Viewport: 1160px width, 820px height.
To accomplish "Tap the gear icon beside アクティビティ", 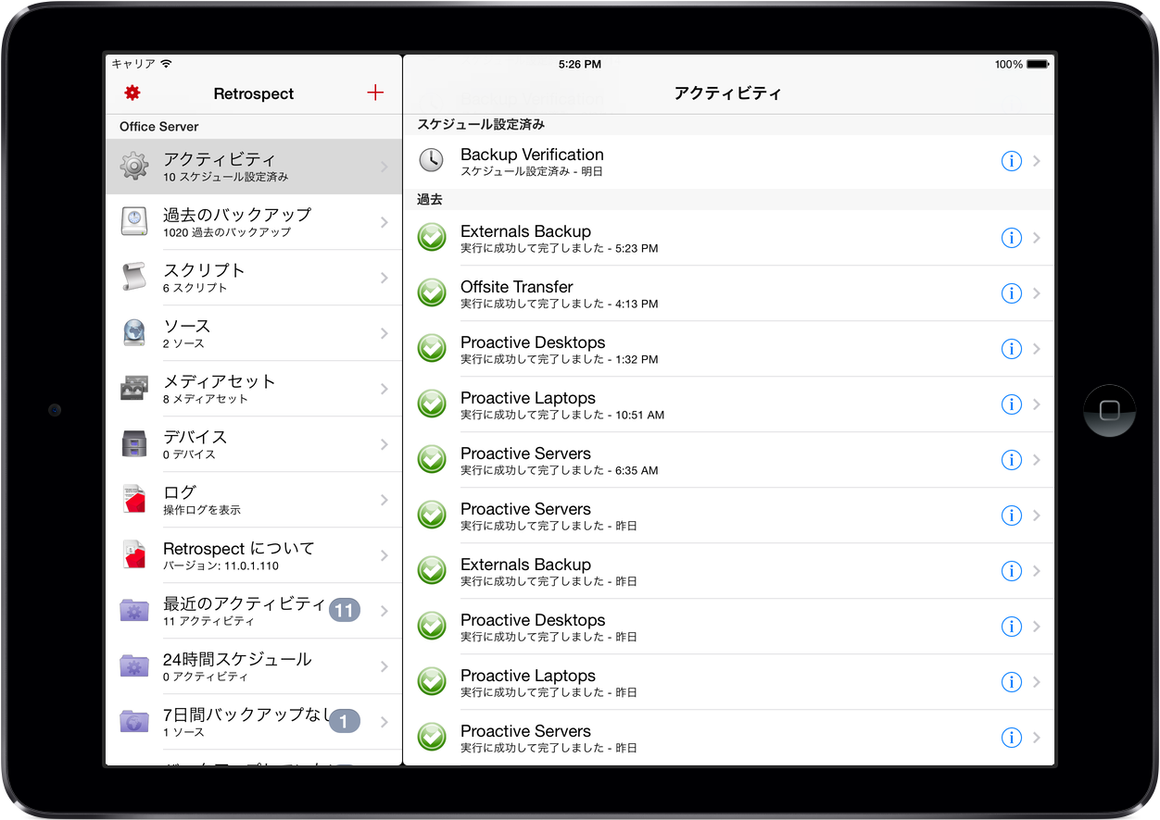I will point(134,167).
